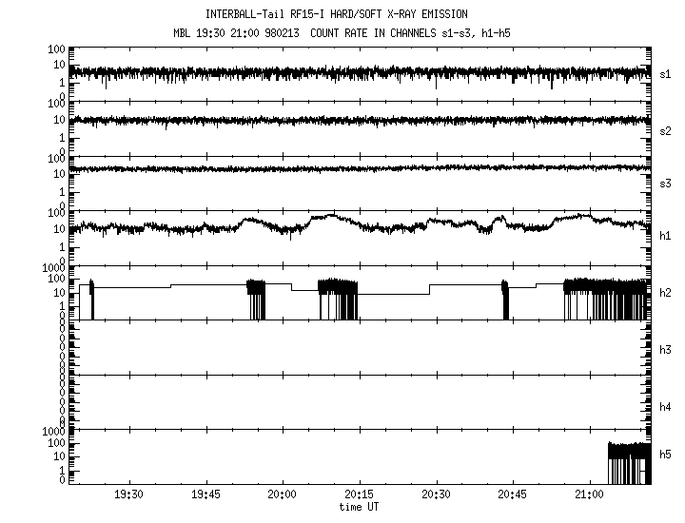Select the 20:00 time axis label
The width and height of the screenshot is (685, 523).
click(x=282, y=496)
